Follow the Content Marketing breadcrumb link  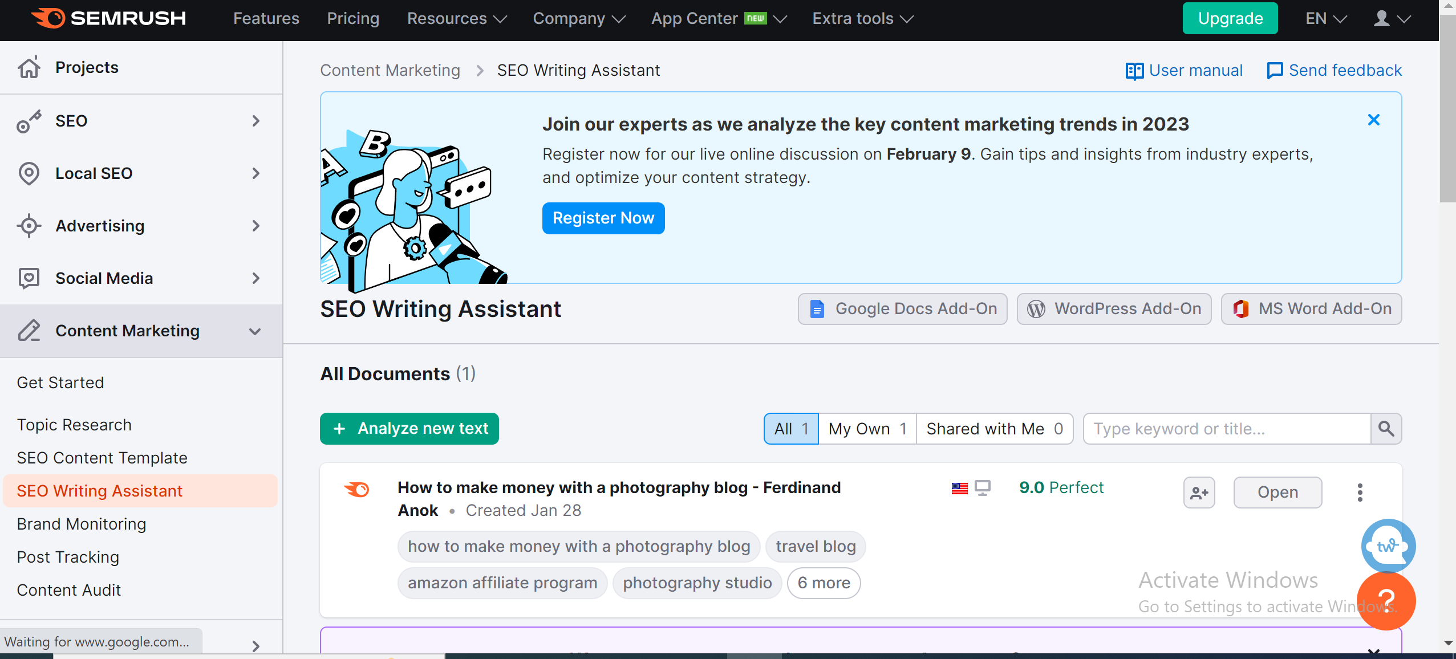click(x=390, y=71)
